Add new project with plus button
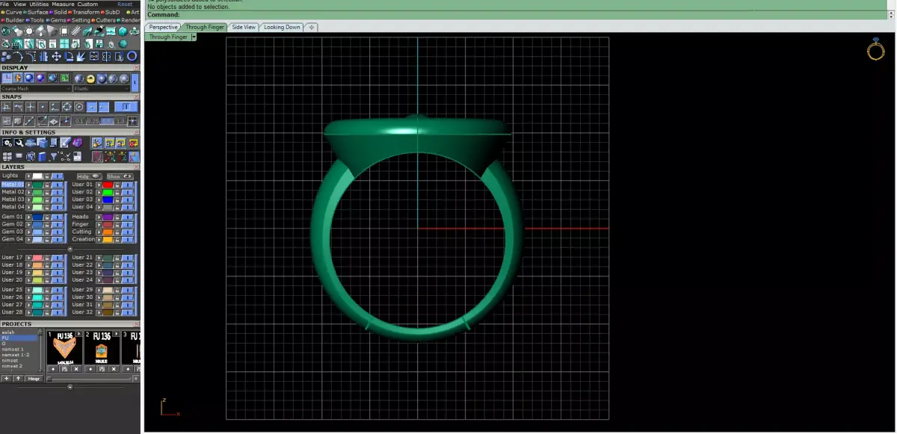The image size is (897, 434). point(7,379)
